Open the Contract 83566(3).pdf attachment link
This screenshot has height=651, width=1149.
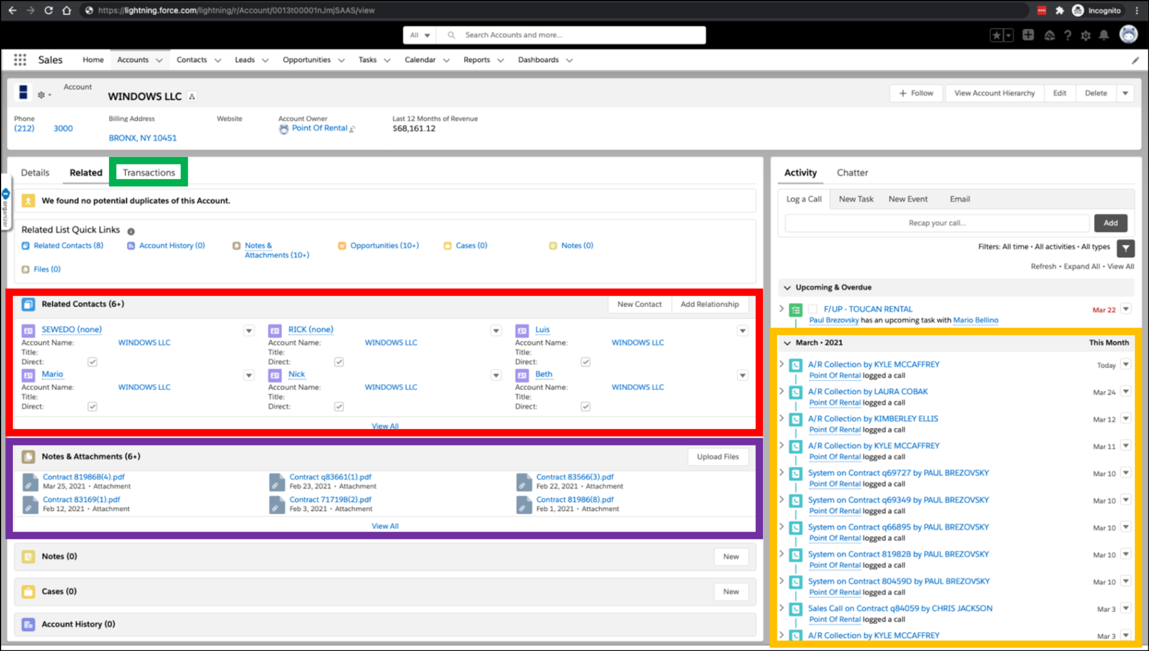point(575,477)
